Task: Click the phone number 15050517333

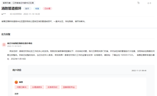Action: tap(127, 55)
